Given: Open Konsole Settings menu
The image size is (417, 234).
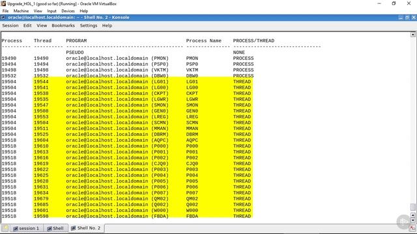Looking at the screenshot, I should [89, 25].
